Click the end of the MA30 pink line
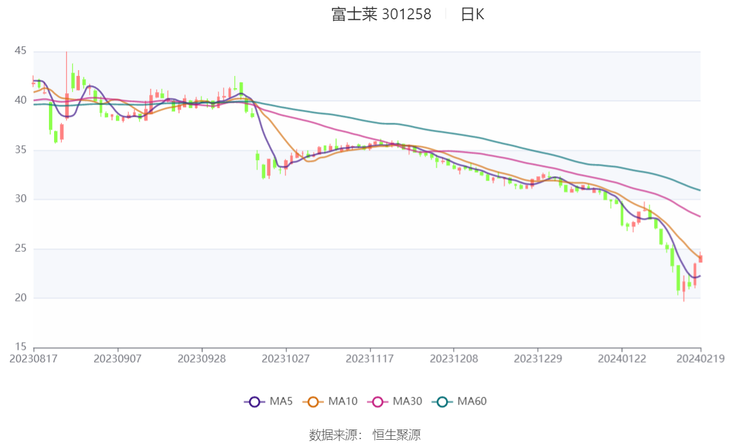Image resolution: width=730 pixels, height=443 pixels. 700,216
